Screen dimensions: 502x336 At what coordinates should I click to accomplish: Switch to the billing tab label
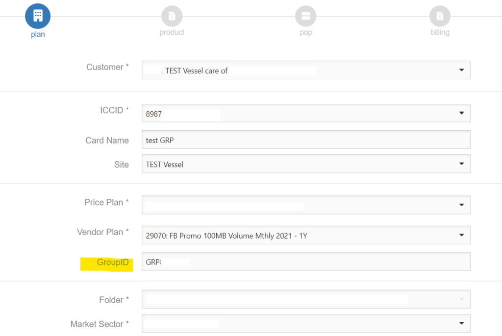pyautogui.click(x=440, y=32)
